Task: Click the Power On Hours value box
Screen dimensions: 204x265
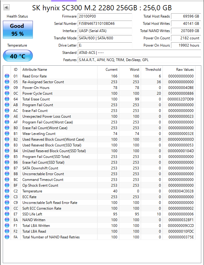Action: (x=186, y=45)
